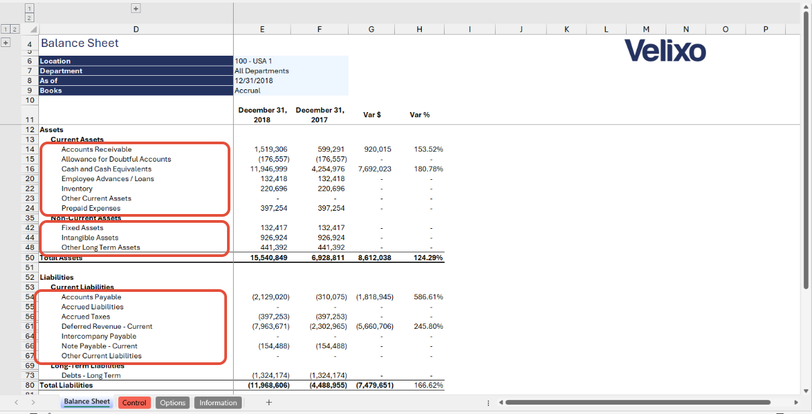Click vertical scrollbar up arrow

click(x=806, y=7)
